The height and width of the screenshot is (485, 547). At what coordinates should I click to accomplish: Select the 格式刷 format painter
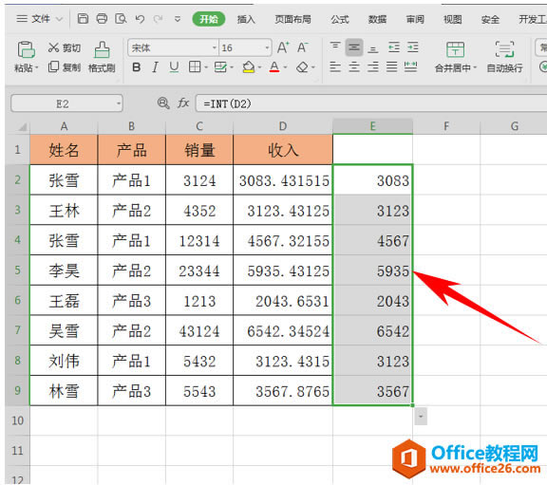tap(102, 58)
